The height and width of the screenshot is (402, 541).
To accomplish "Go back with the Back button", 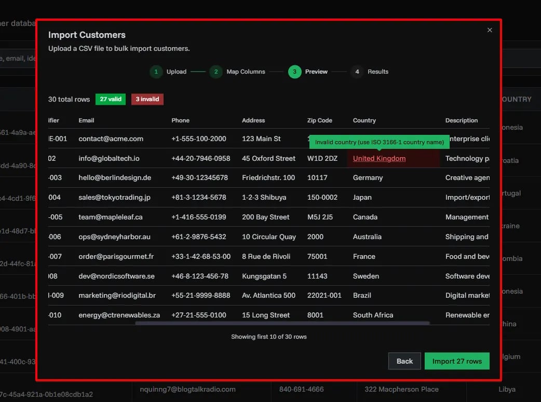I will coord(404,361).
